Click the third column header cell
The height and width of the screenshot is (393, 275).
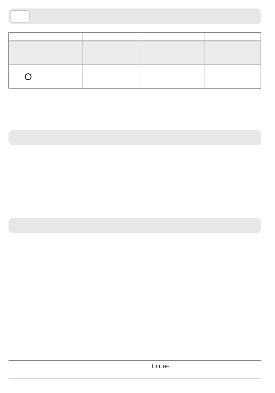point(112,36)
